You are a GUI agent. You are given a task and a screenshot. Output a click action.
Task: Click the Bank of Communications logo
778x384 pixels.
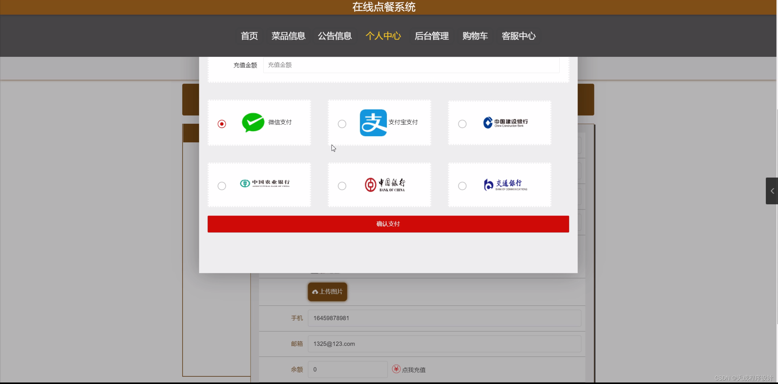coord(505,185)
